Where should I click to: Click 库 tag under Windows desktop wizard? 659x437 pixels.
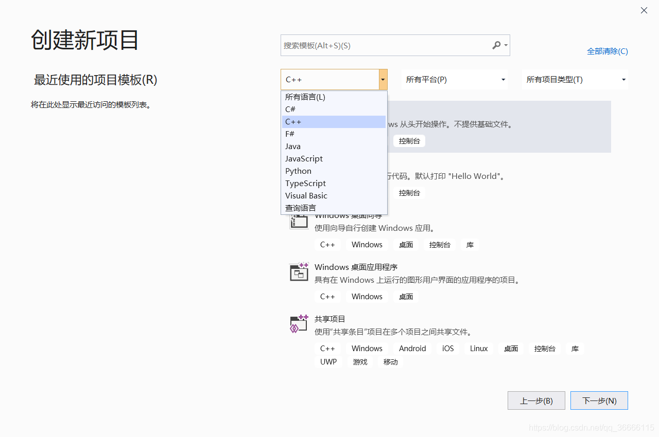pos(470,245)
